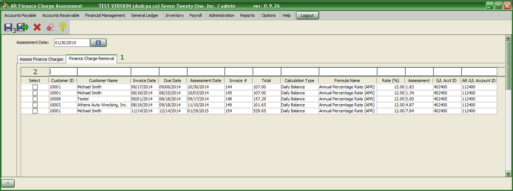Image resolution: width=513 pixels, height=191 pixels.
Task: Click vertical scrollbar up arrow
Action: pos(508,38)
